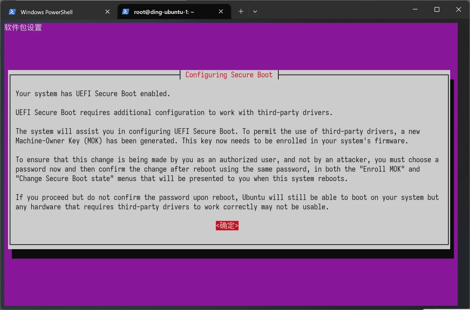This screenshot has width=470, height=310.
Task: Select the root@ding-ubuntu-1 tab
Action: pyautogui.click(x=164, y=12)
